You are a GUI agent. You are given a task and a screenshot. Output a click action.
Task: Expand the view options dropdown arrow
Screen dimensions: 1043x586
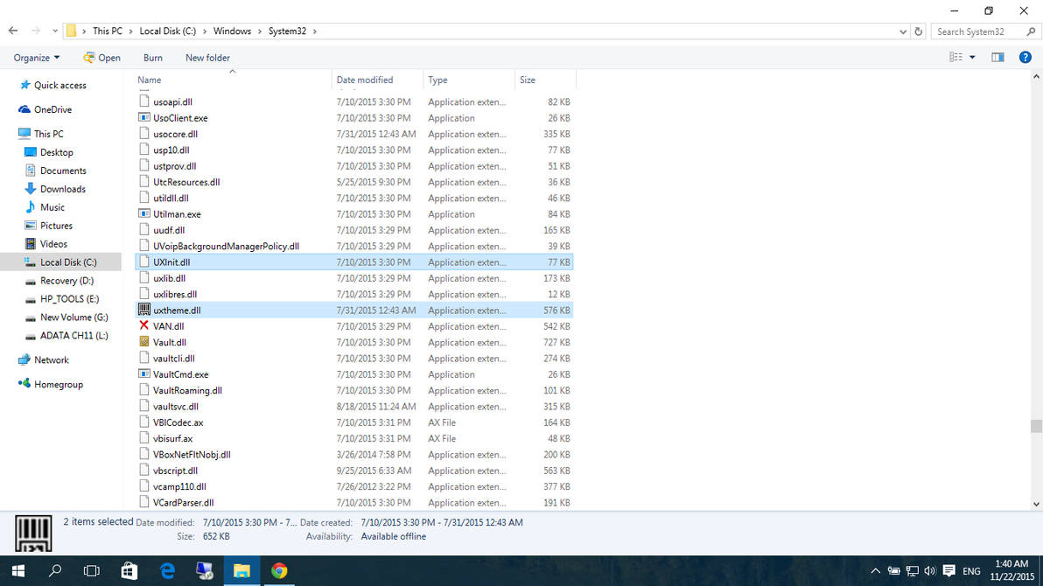click(971, 57)
